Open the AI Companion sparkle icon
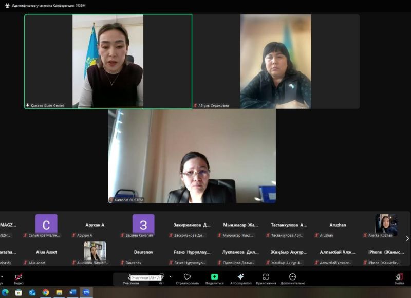This screenshot has width=411, height=298. [x=240, y=277]
